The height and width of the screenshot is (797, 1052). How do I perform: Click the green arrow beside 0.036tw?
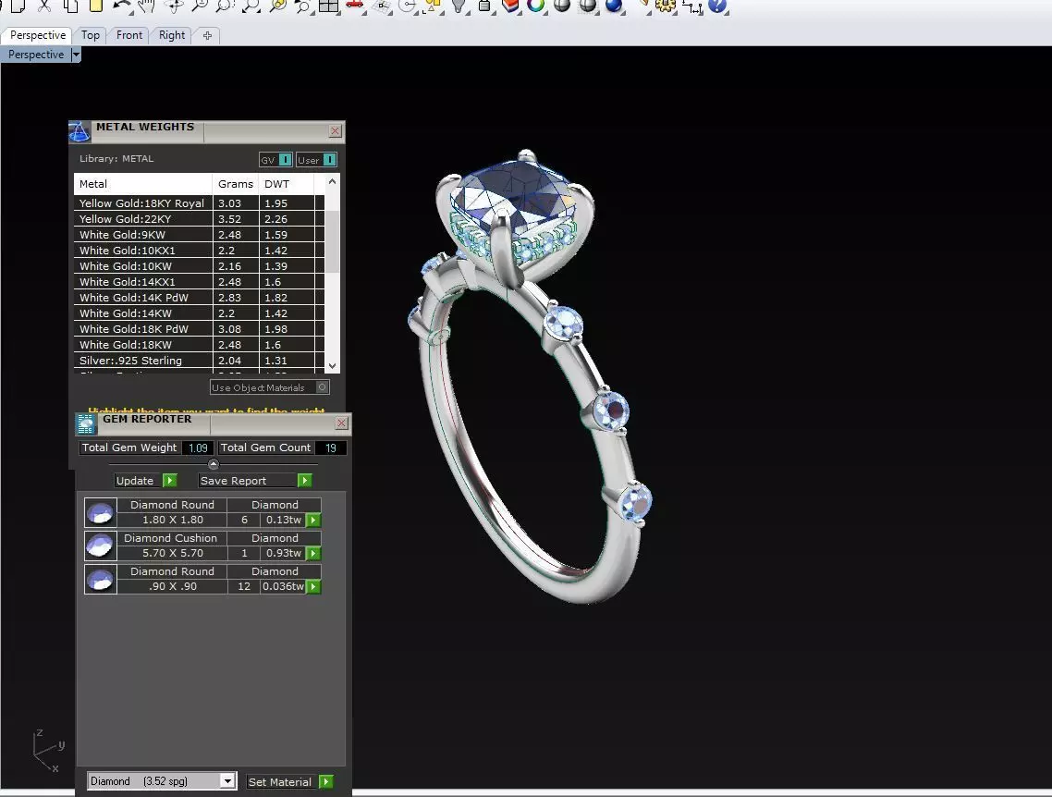(313, 587)
